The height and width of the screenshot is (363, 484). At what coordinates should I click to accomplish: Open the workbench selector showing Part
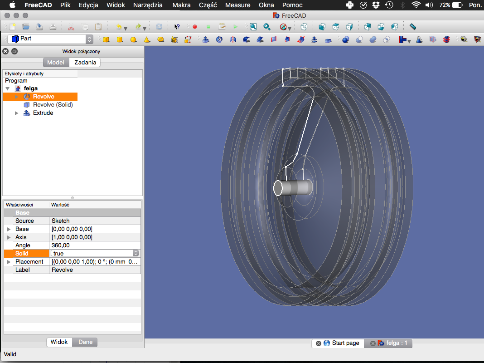tap(50, 39)
